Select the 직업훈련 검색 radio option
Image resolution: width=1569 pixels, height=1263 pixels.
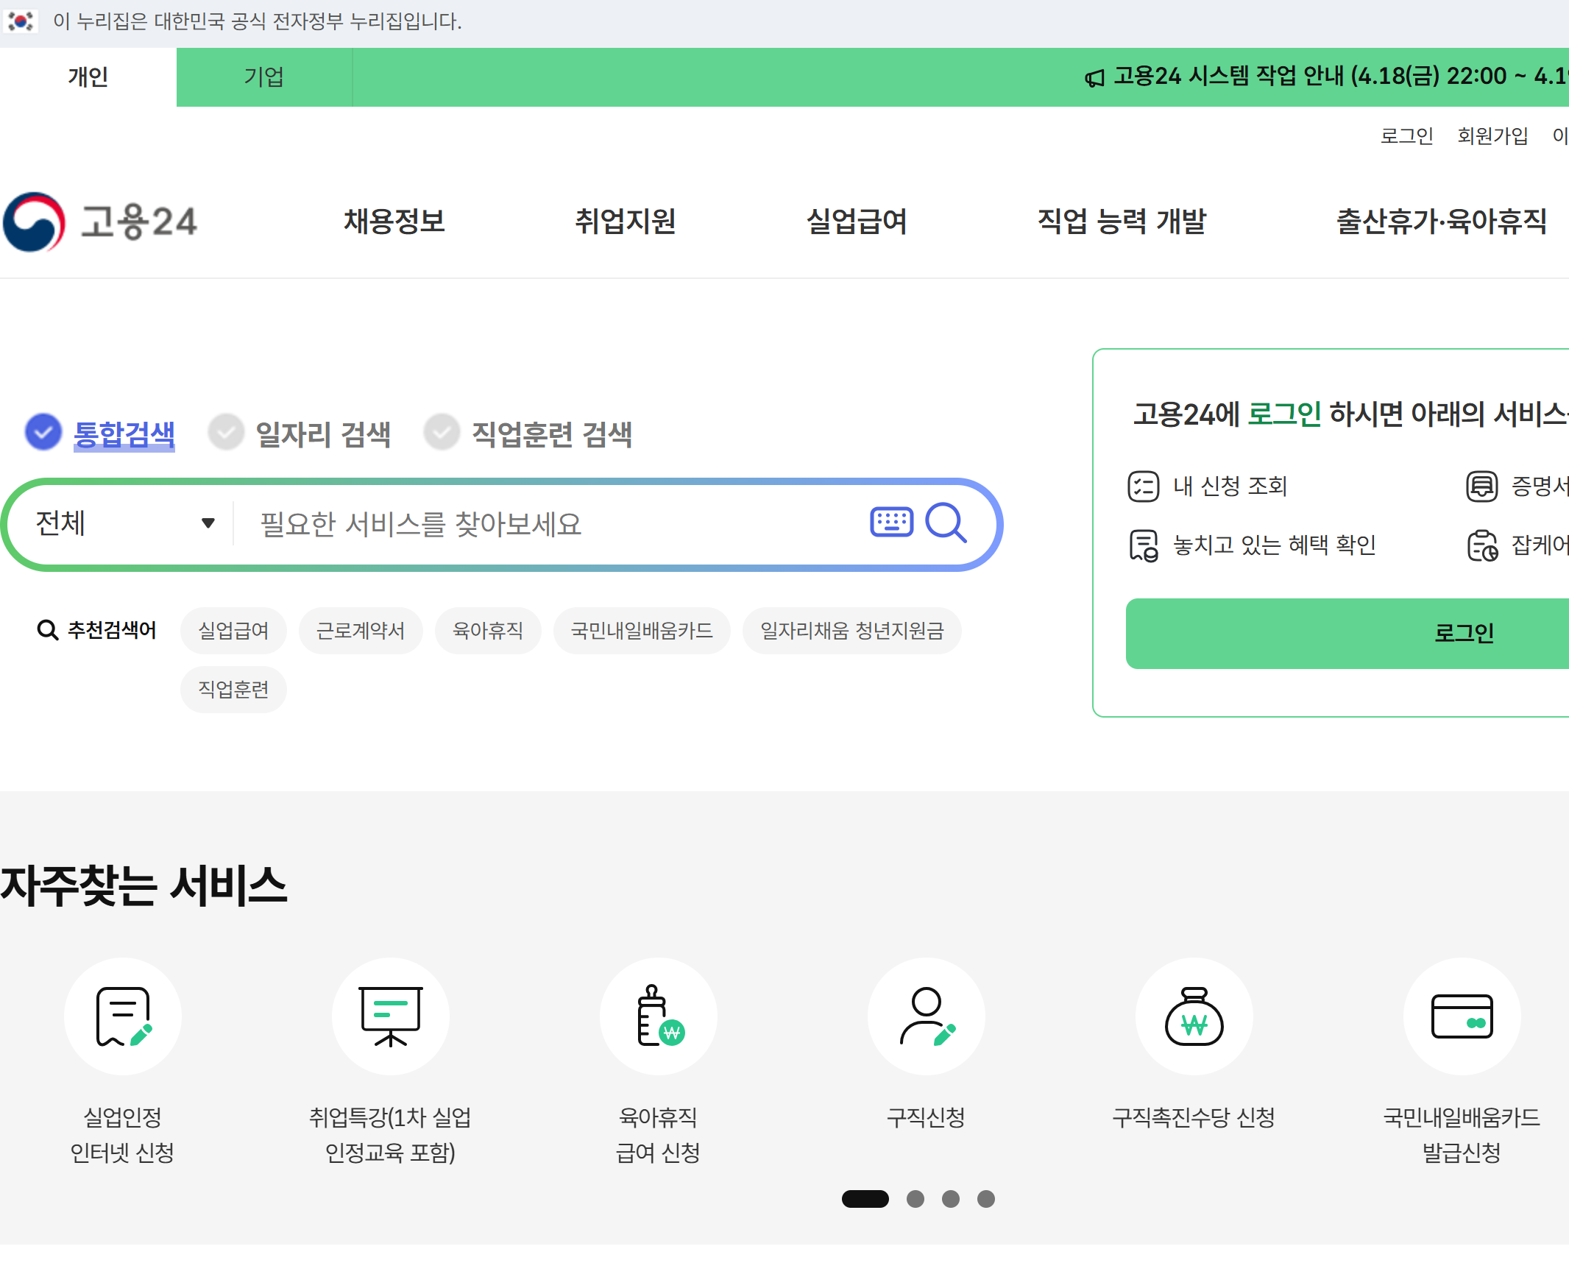(442, 432)
